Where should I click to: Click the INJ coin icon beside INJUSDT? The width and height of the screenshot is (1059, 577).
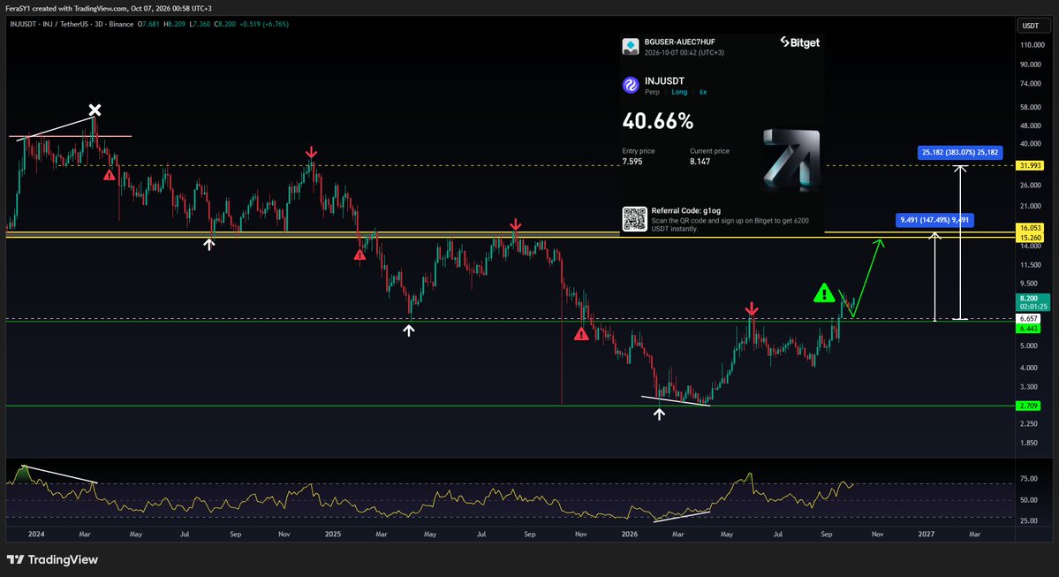[630, 85]
